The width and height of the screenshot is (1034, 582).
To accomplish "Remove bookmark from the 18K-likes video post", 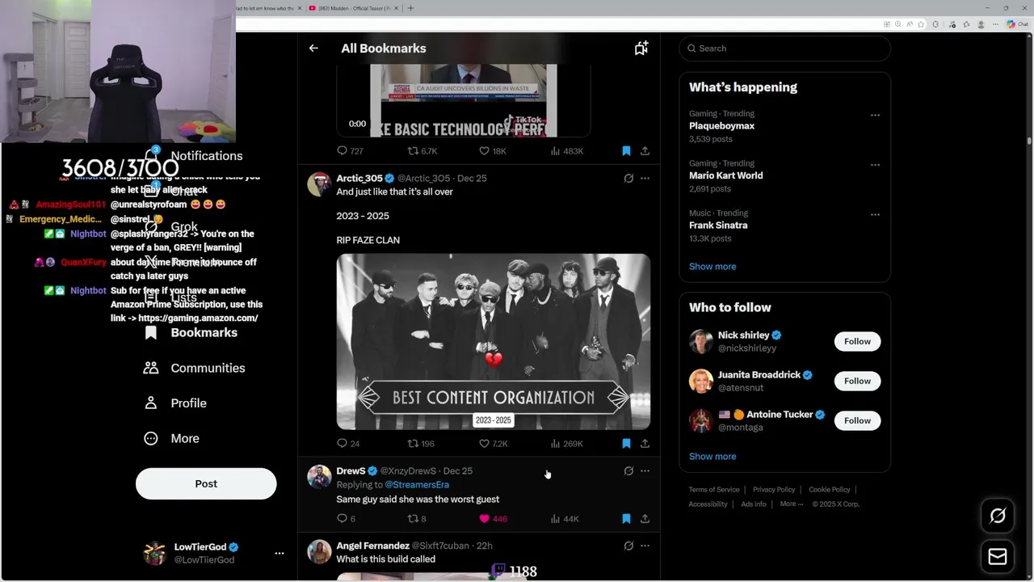I will tap(626, 151).
